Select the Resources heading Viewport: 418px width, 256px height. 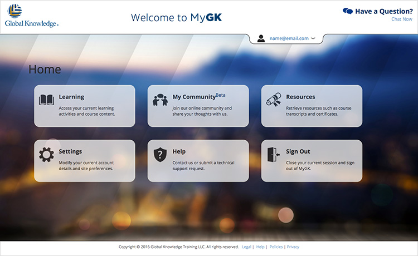(300, 97)
